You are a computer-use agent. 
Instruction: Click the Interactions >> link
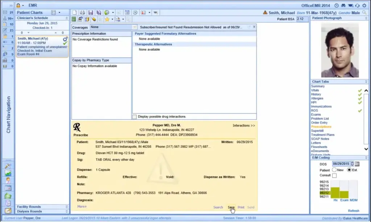click(244, 126)
